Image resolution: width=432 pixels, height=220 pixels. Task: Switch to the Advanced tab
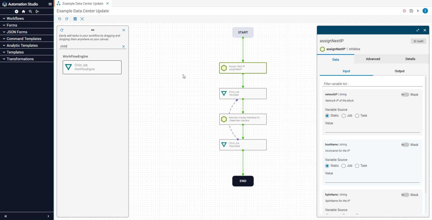373,59
